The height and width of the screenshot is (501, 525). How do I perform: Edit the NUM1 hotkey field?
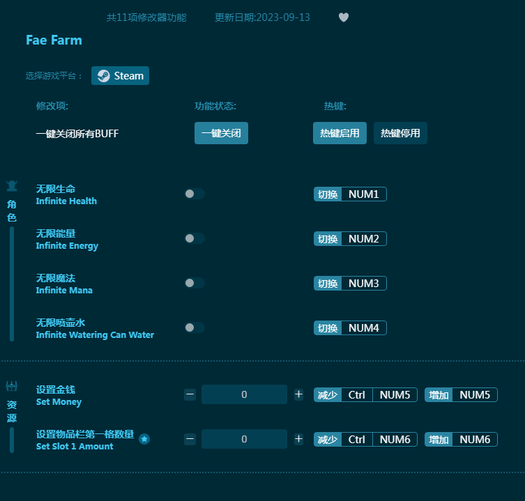pos(364,194)
